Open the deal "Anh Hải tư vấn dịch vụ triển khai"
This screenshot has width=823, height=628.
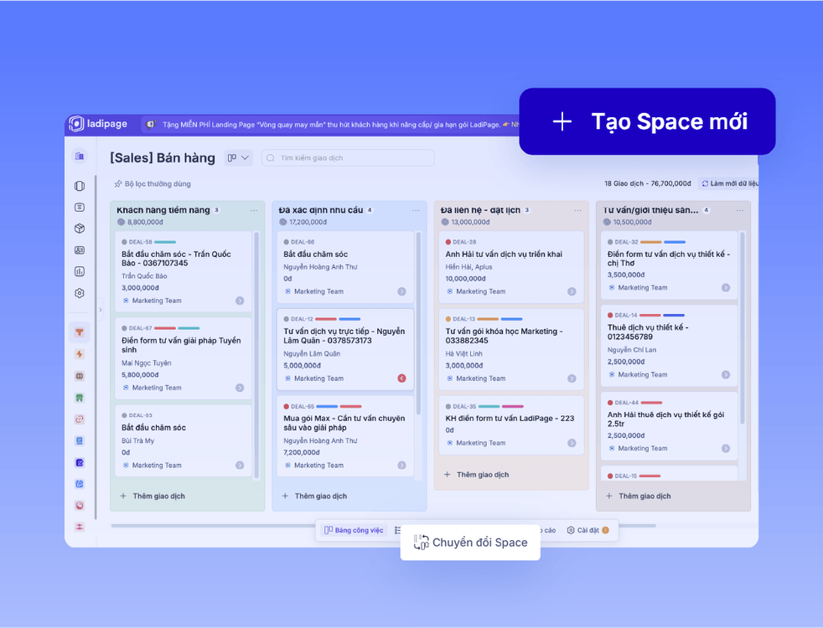coord(511,267)
